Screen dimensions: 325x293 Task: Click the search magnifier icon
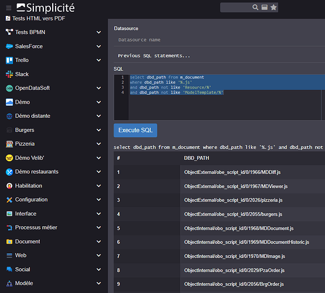coord(255,8)
